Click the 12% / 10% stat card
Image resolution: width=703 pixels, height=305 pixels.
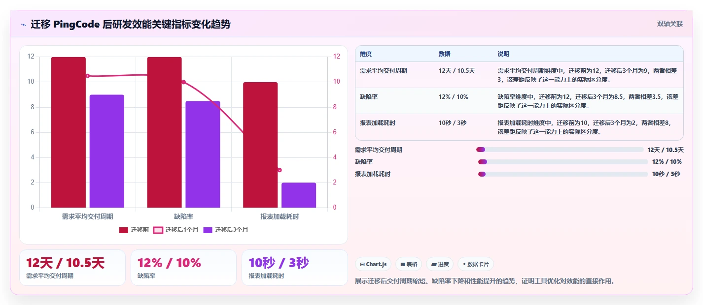pos(183,268)
